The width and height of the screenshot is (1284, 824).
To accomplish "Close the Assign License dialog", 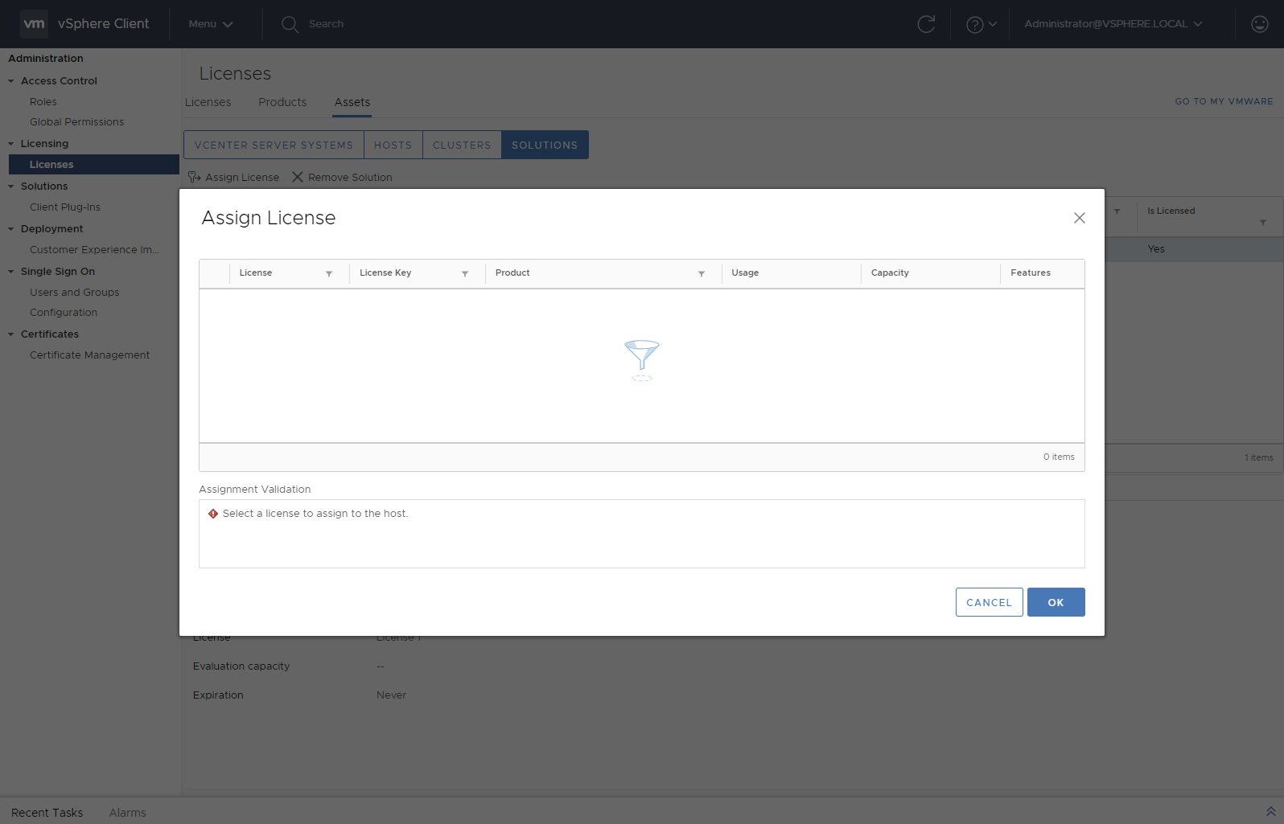I will click(x=1079, y=218).
